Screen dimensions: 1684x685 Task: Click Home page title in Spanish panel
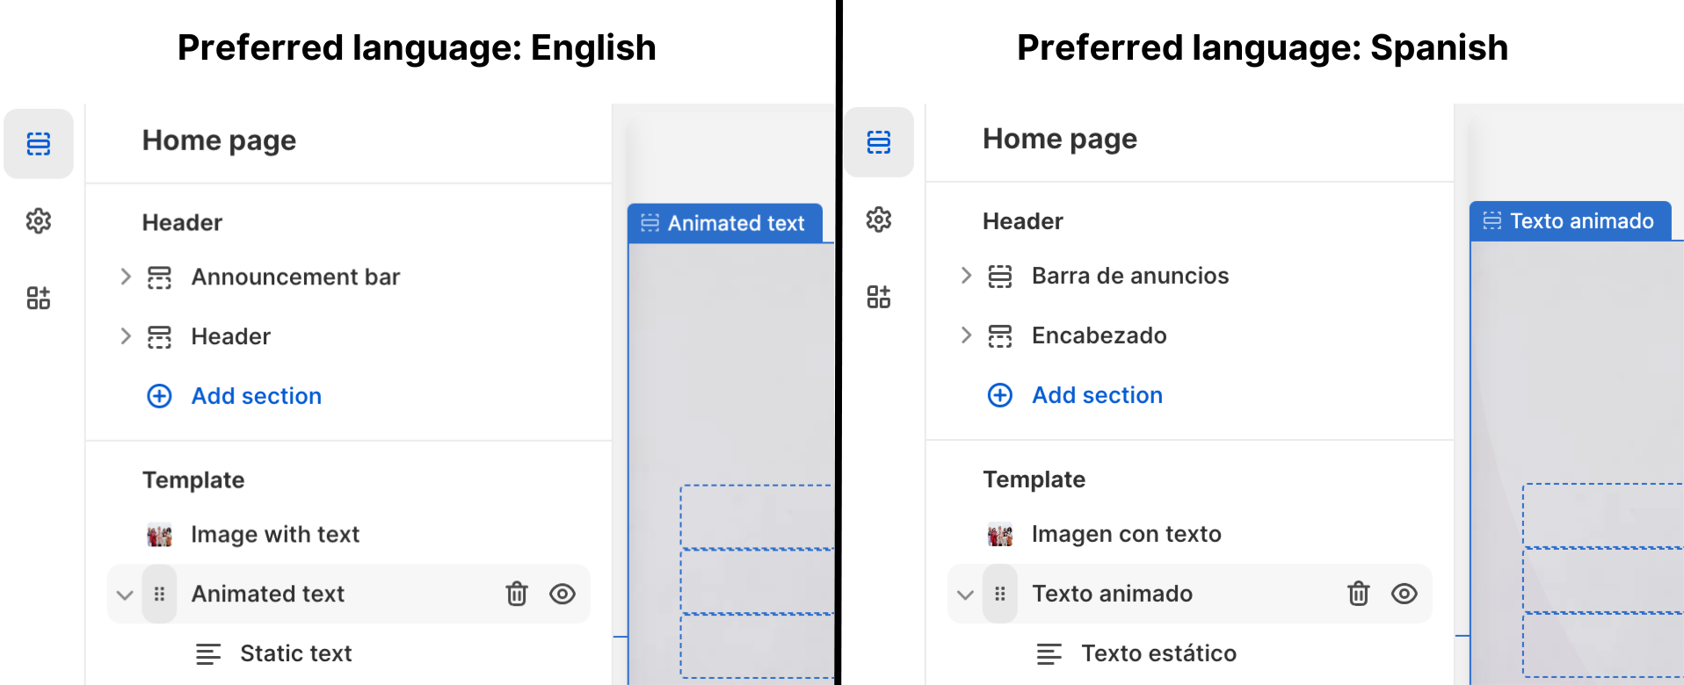(1060, 140)
